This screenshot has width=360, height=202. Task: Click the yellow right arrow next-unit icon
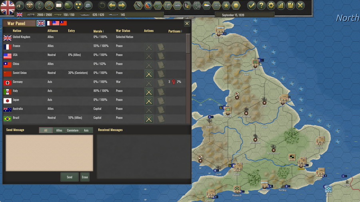(122, 6)
